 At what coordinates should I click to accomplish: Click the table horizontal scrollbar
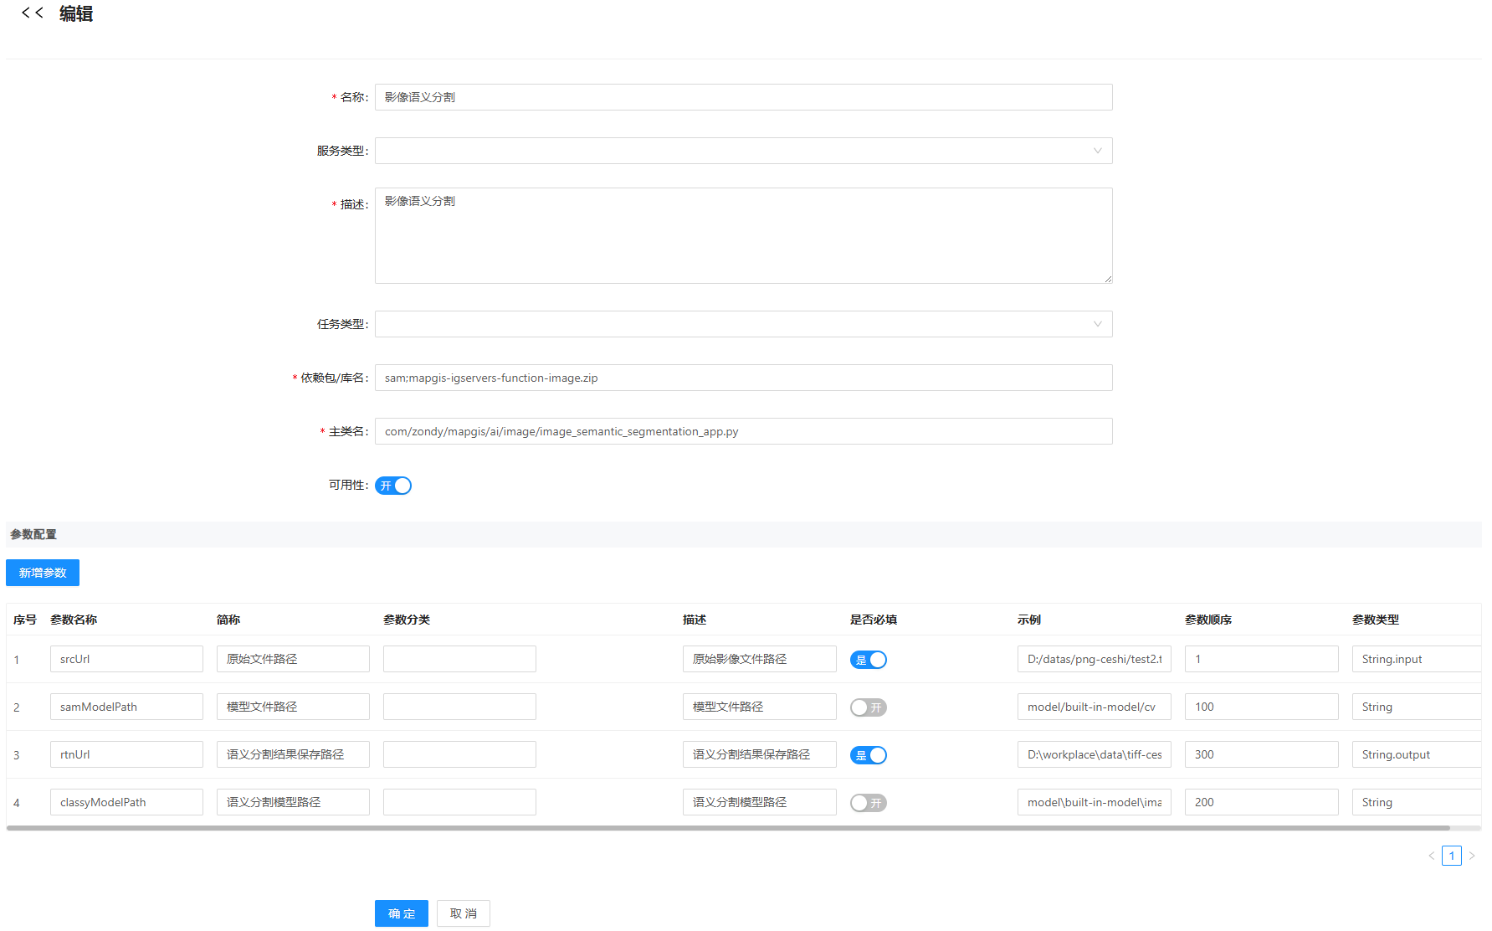coord(728,828)
